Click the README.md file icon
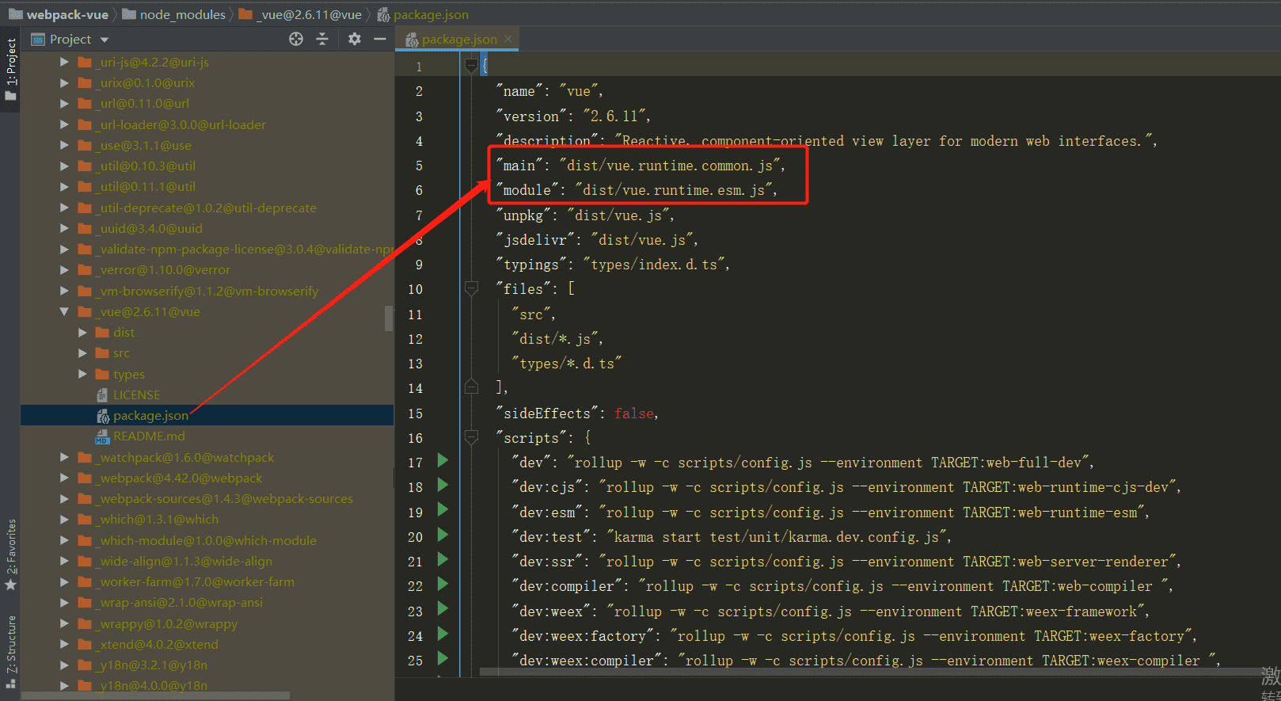Screen dimensions: 1281x701 [x=102, y=436]
